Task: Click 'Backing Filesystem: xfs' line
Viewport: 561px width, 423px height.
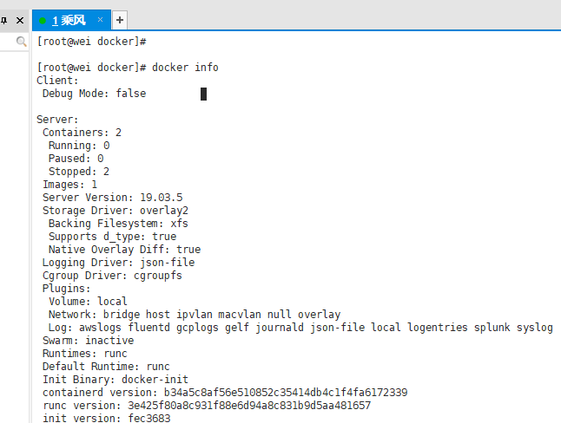Action: coord(118,224)
